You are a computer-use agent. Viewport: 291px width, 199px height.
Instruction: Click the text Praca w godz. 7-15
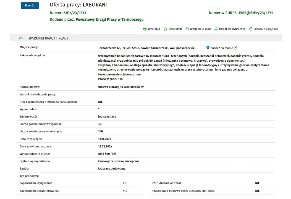point(111,79)
